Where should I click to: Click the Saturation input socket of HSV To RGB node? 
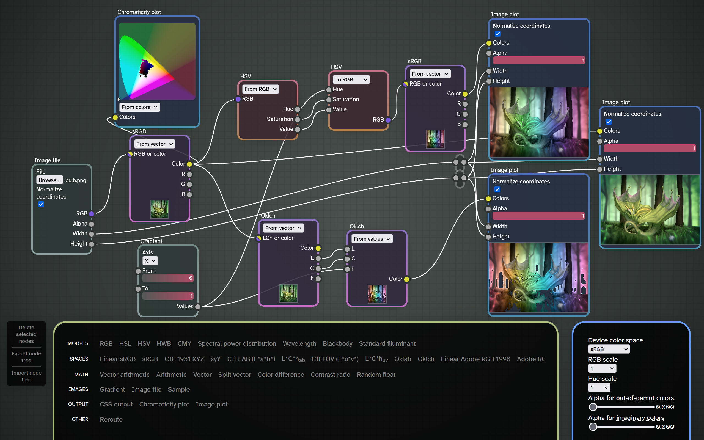(329, 100)
